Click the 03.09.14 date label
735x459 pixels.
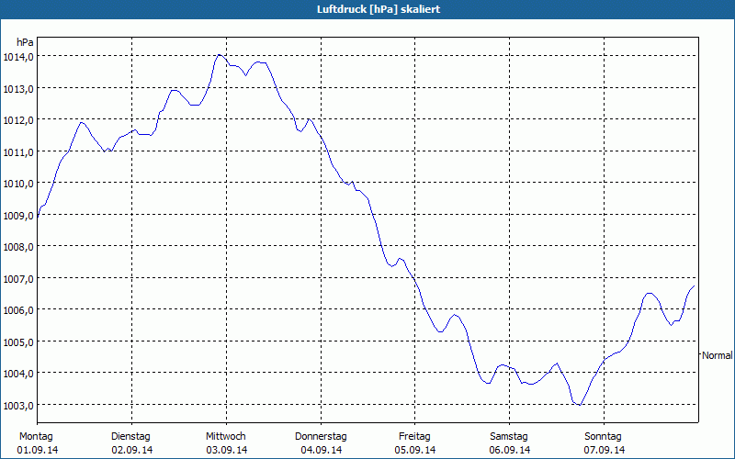(x=227, y=450)
